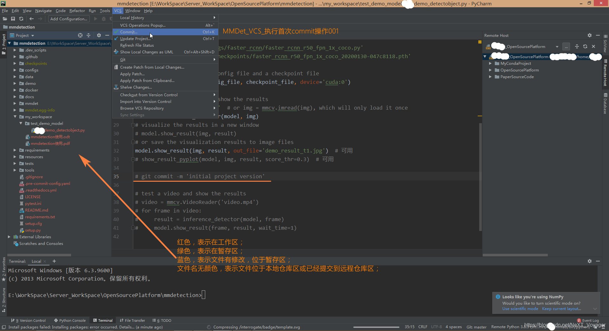Click the CRLF line separator indicator
The image size is (609, 331).
(x=422, y=327)
